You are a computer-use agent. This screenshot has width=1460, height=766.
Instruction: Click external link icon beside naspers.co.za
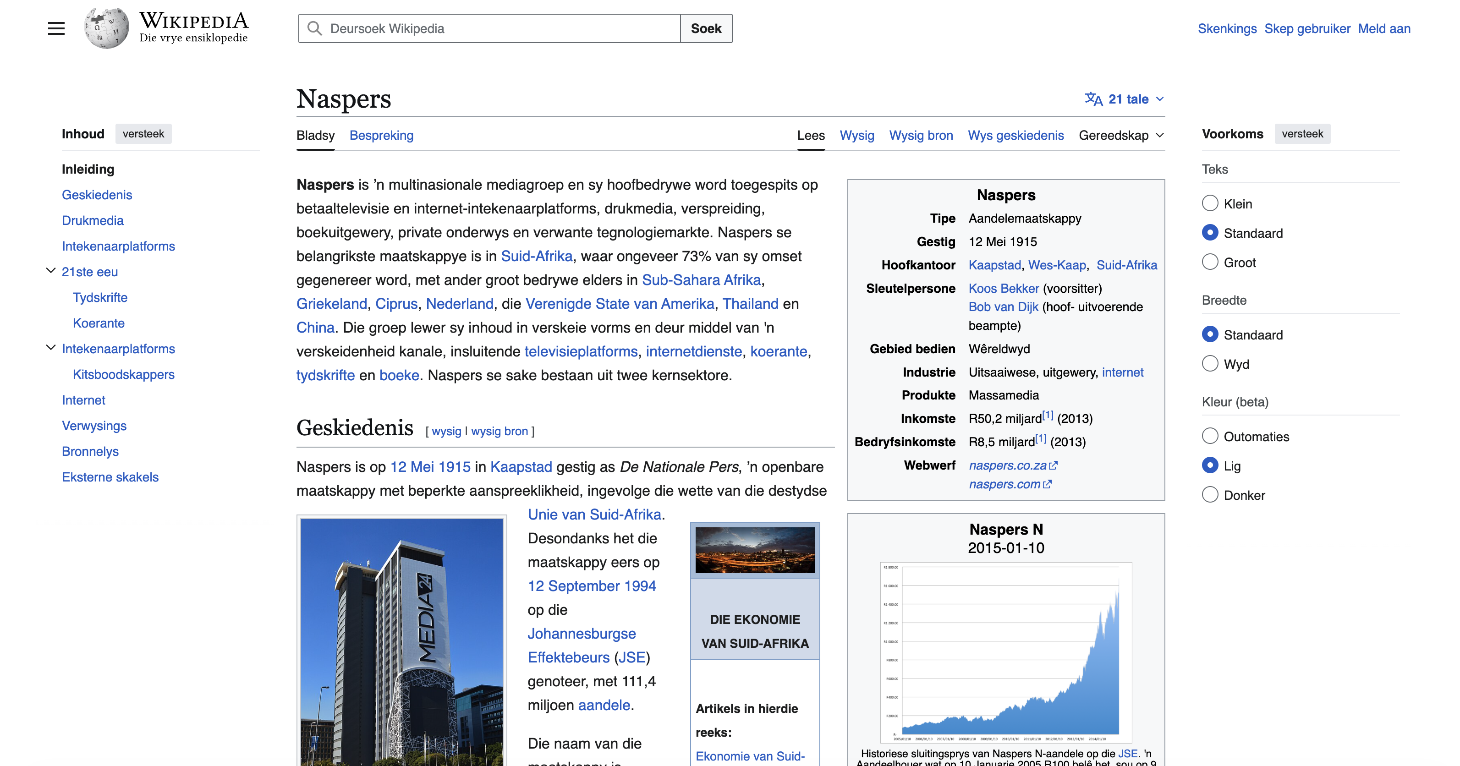pyautogui.click(x=1054, y=466)
